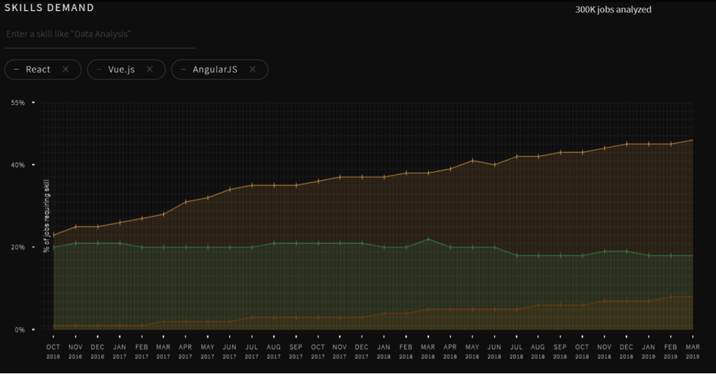The width and height of the screenshot is (716, 374).
Task: Click Vue.js's color dash in chip
Action: pyautogui.click(x=99, y=69)
